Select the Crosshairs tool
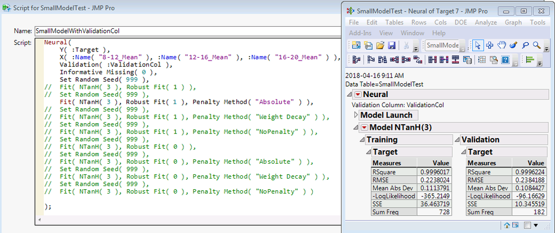The height and width of the screenshot is (233, 555). pyautogui.click(x=490, y=45)
